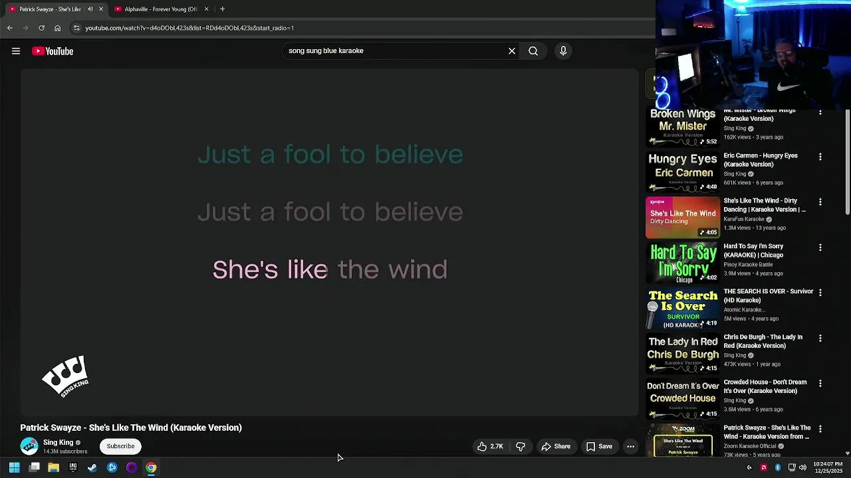Open options menu for Don't Dream It's Over
851x478 pixels.
pyautogui.click(x=820, y=383)
